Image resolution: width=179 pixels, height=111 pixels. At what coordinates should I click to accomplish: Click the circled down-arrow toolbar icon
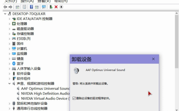(x=61, y=7)
